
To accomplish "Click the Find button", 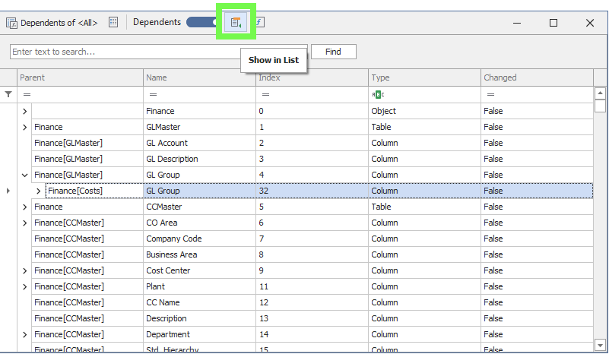I will (333, 52).
